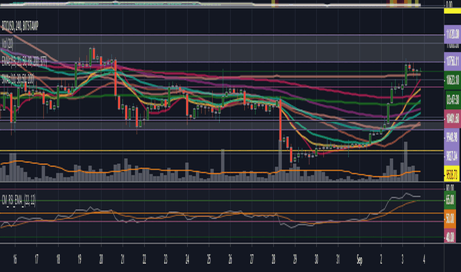
Task: Click the 03:47:30 countdown timer label
Action: (x=453, y=100)
